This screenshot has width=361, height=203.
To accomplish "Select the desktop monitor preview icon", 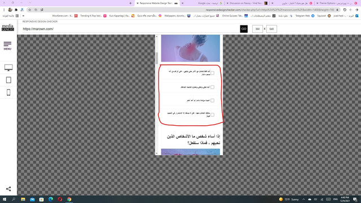I will coord(8,68).
